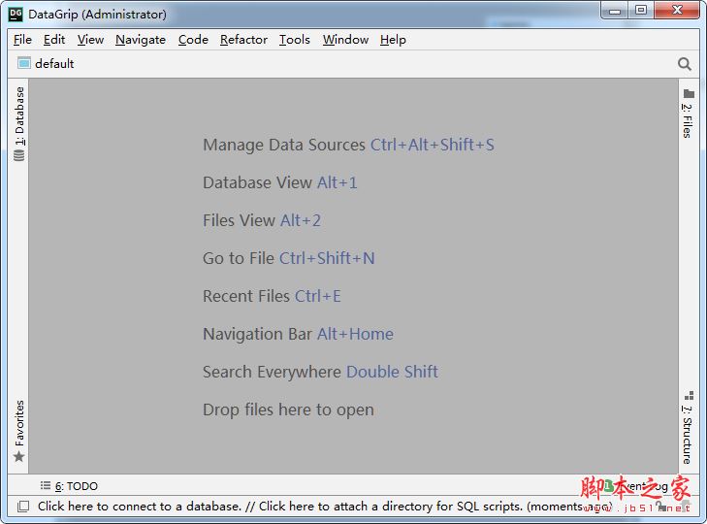707x524 pixels.
Task: Toggle tool window buttons via bottom-left square icon
Action: [23, 507]
